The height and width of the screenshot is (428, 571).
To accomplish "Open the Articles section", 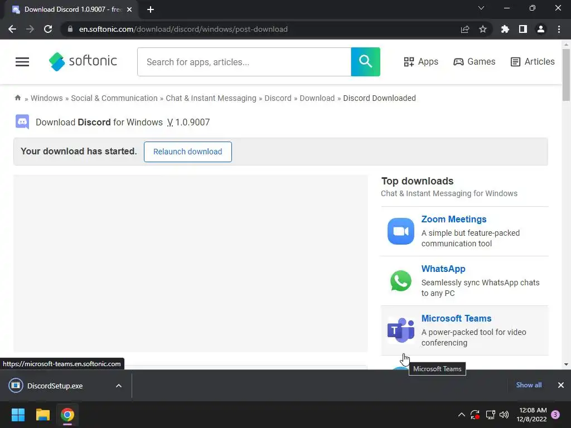I will click(533, 61).
